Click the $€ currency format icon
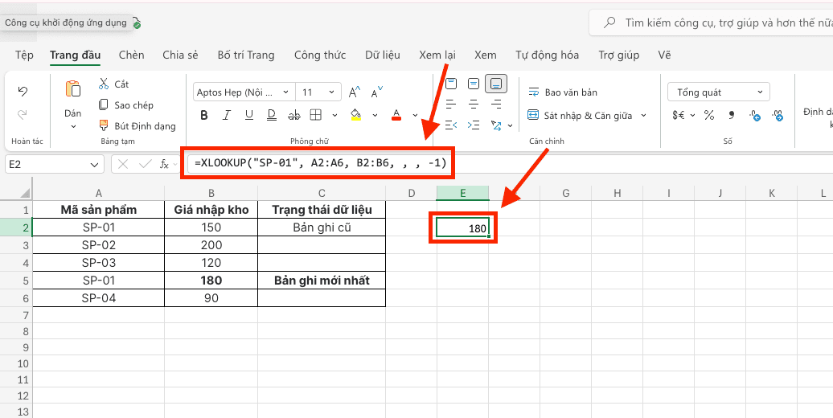833x418 pixels. (x=679, y=115)
